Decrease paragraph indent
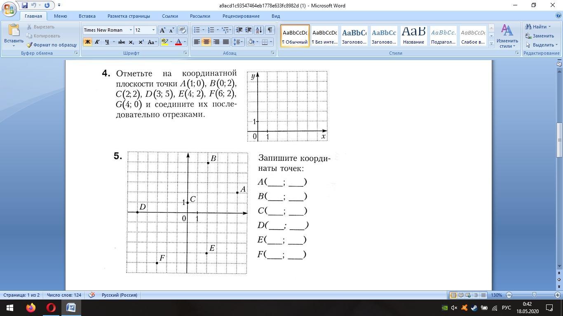This screenshot has width=563, height=316. (x=239, y=30)
